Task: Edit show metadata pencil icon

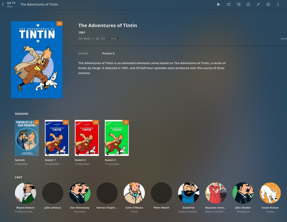Action: [258, 4]
